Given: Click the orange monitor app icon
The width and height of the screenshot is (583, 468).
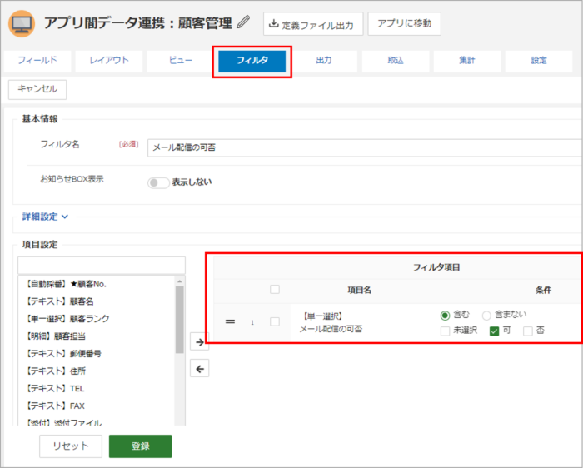Looking at the screenshot, I should (22, 24).
